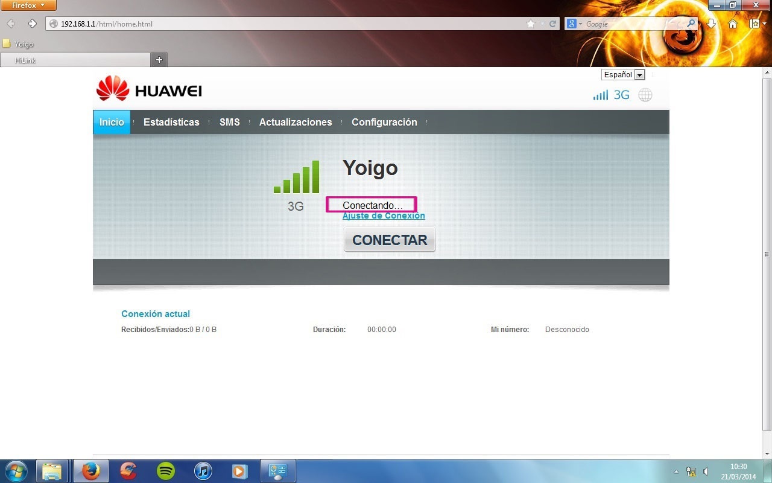Viewport: 772px width, 483px height.
Task: Open Windows Explorer from taskbar
Action: pyautogui.click(x=52, y=471)
